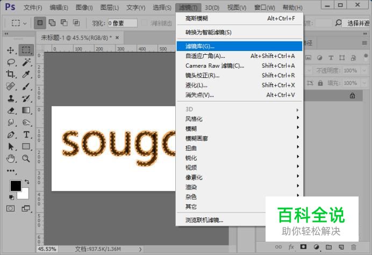
Task: Choose Add to Selection mode
Action: (52, 23)
